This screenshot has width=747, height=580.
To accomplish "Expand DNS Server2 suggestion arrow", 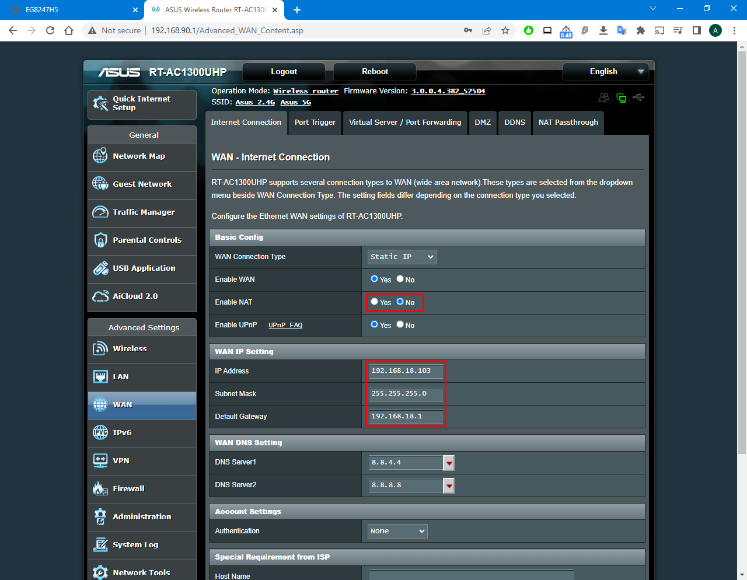I will click(x=449, y=485).
